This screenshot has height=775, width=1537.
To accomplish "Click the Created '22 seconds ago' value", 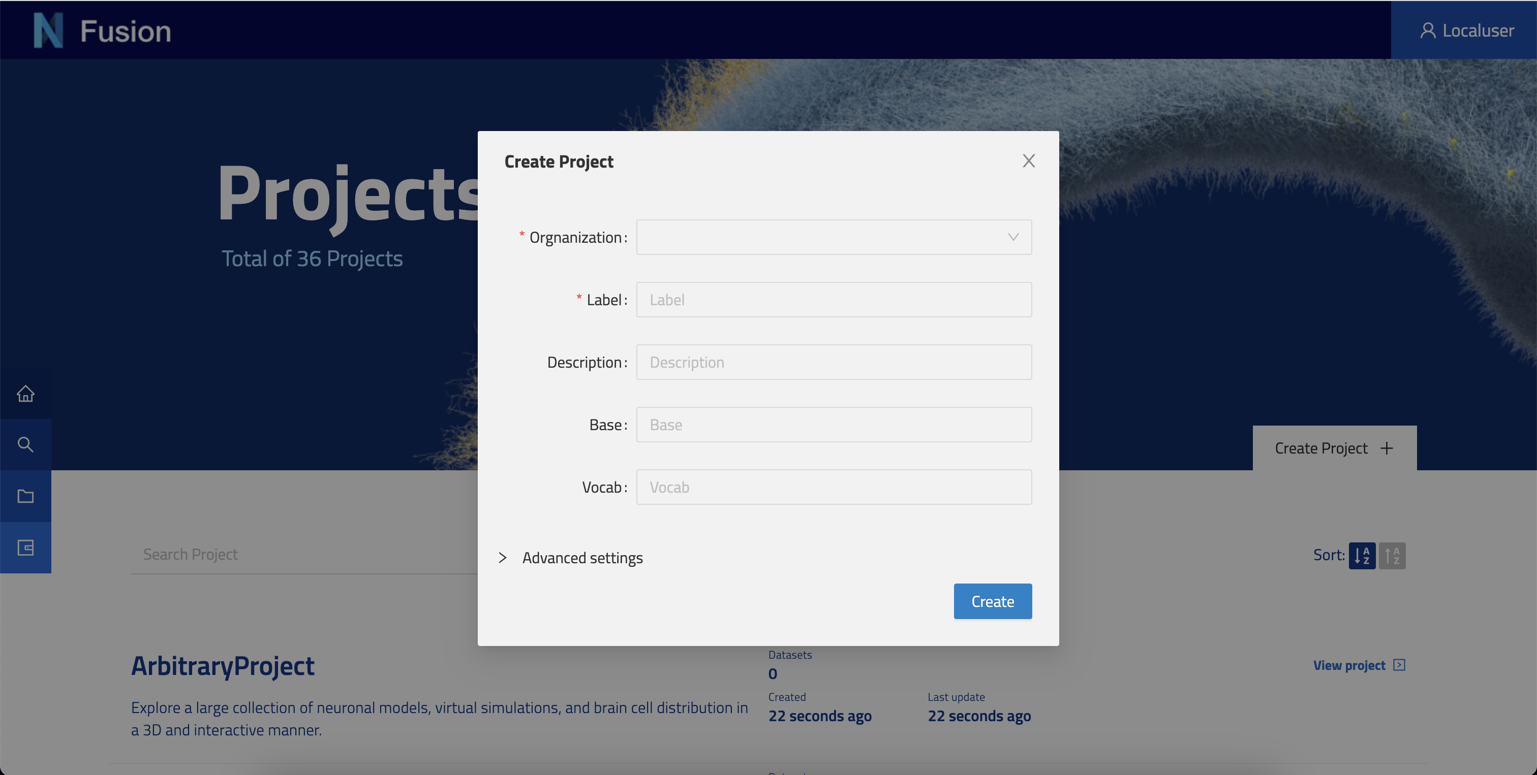I will pos(820,716).
